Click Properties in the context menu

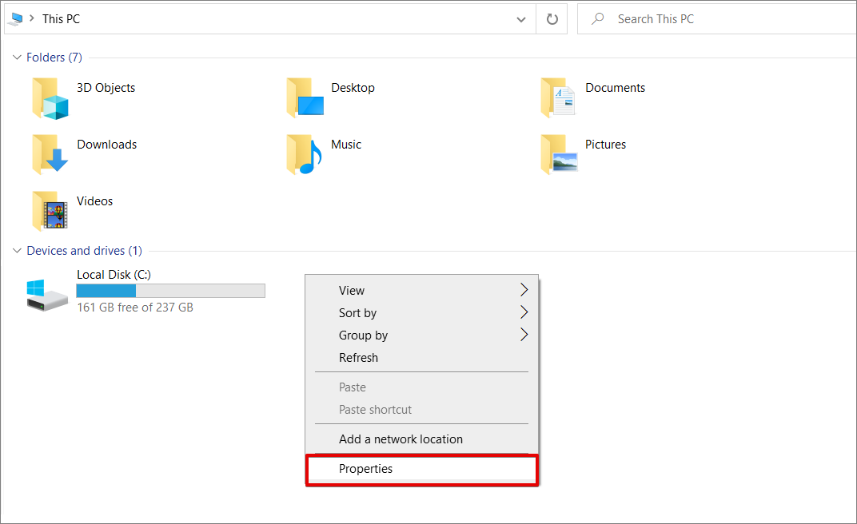click(x=366, y=469)
